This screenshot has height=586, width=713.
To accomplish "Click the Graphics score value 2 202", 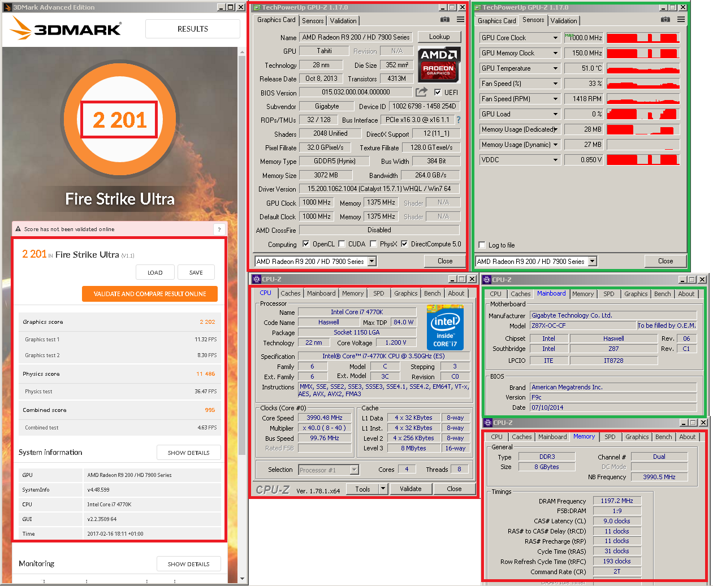I will [x=208, y=322].
